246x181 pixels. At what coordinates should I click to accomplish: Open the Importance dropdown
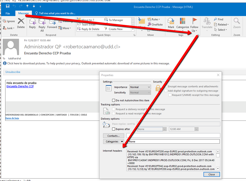140,87
